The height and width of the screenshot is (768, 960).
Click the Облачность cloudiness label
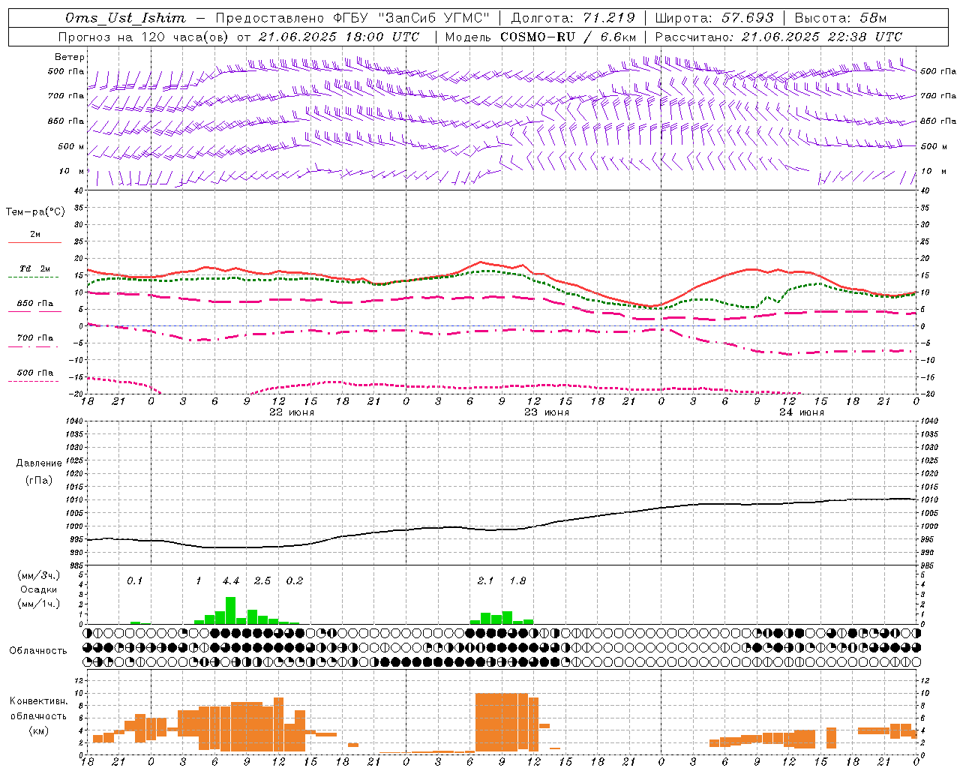(x=38, y=650)
